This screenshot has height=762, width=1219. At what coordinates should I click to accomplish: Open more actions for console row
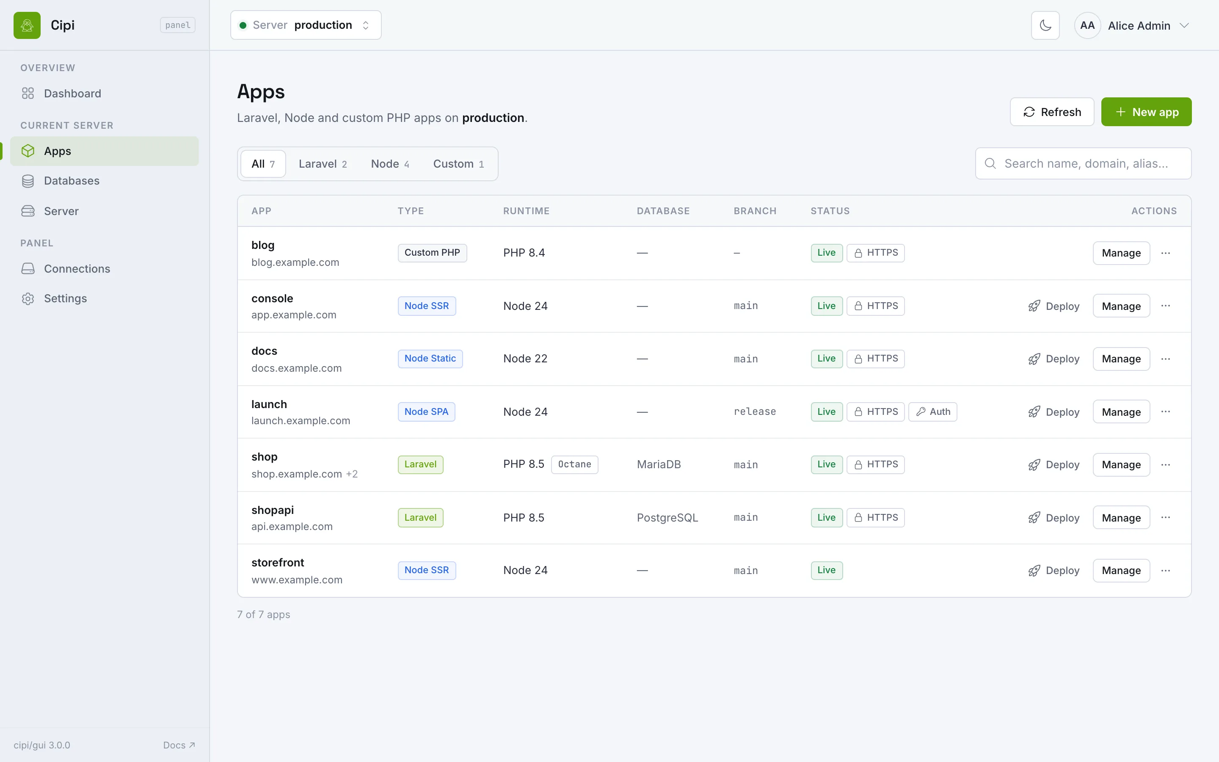pos(1166,306)
